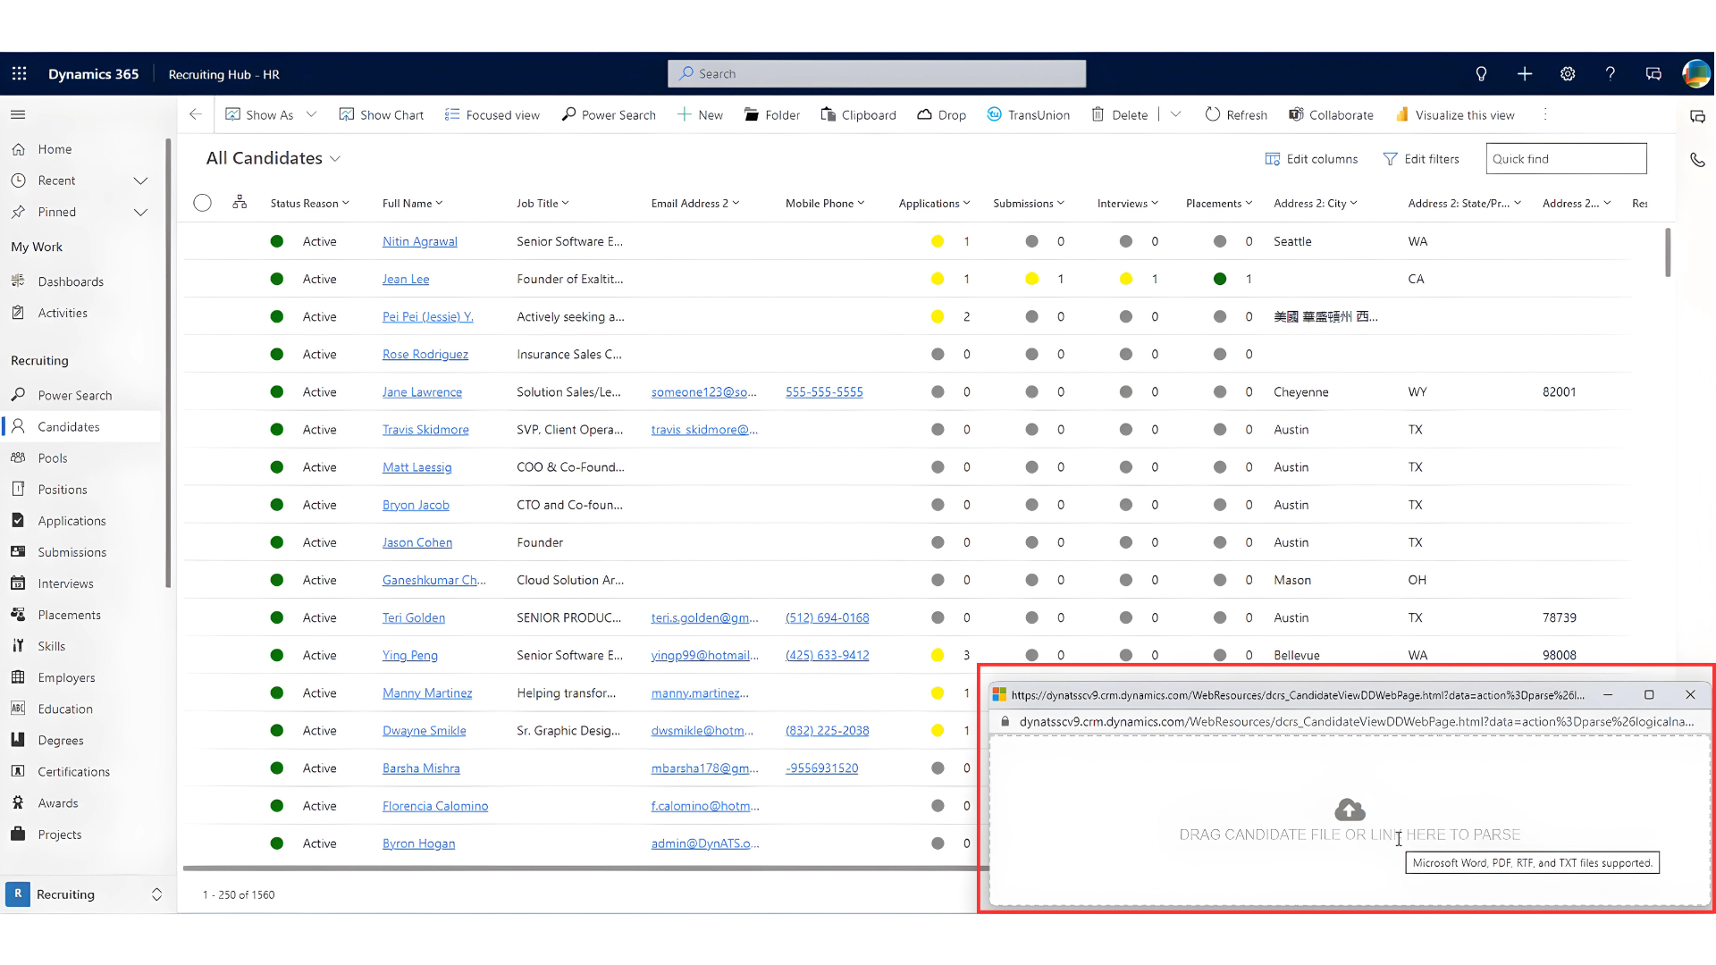The width and height of the screenshot is (1716, 965).
Task: Open candidate Ying Peng
Action: pyautogui.click(x=410, y=655)
